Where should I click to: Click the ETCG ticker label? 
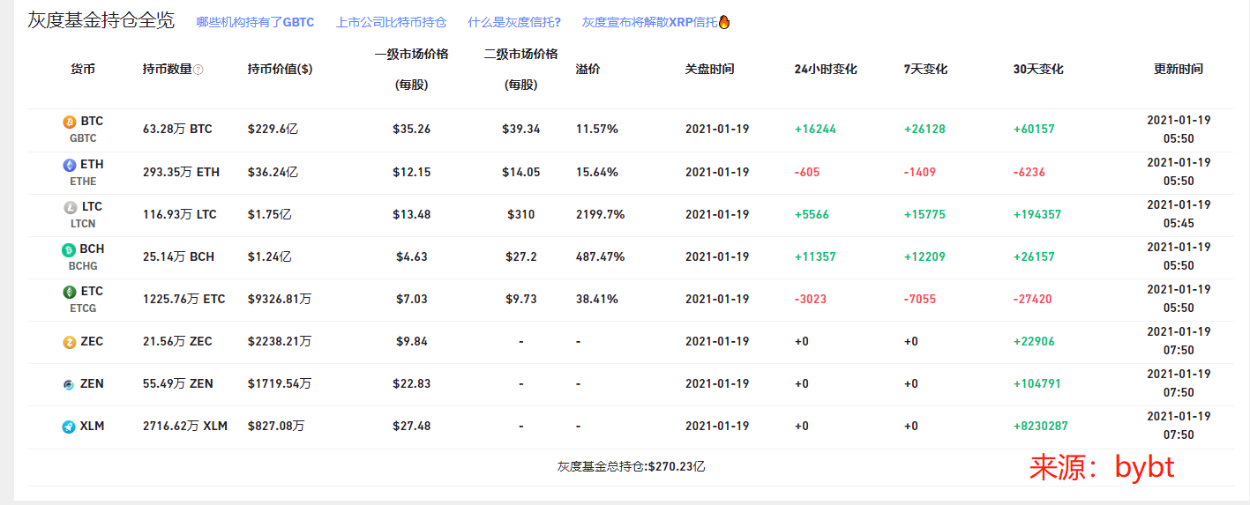(83, 308)
